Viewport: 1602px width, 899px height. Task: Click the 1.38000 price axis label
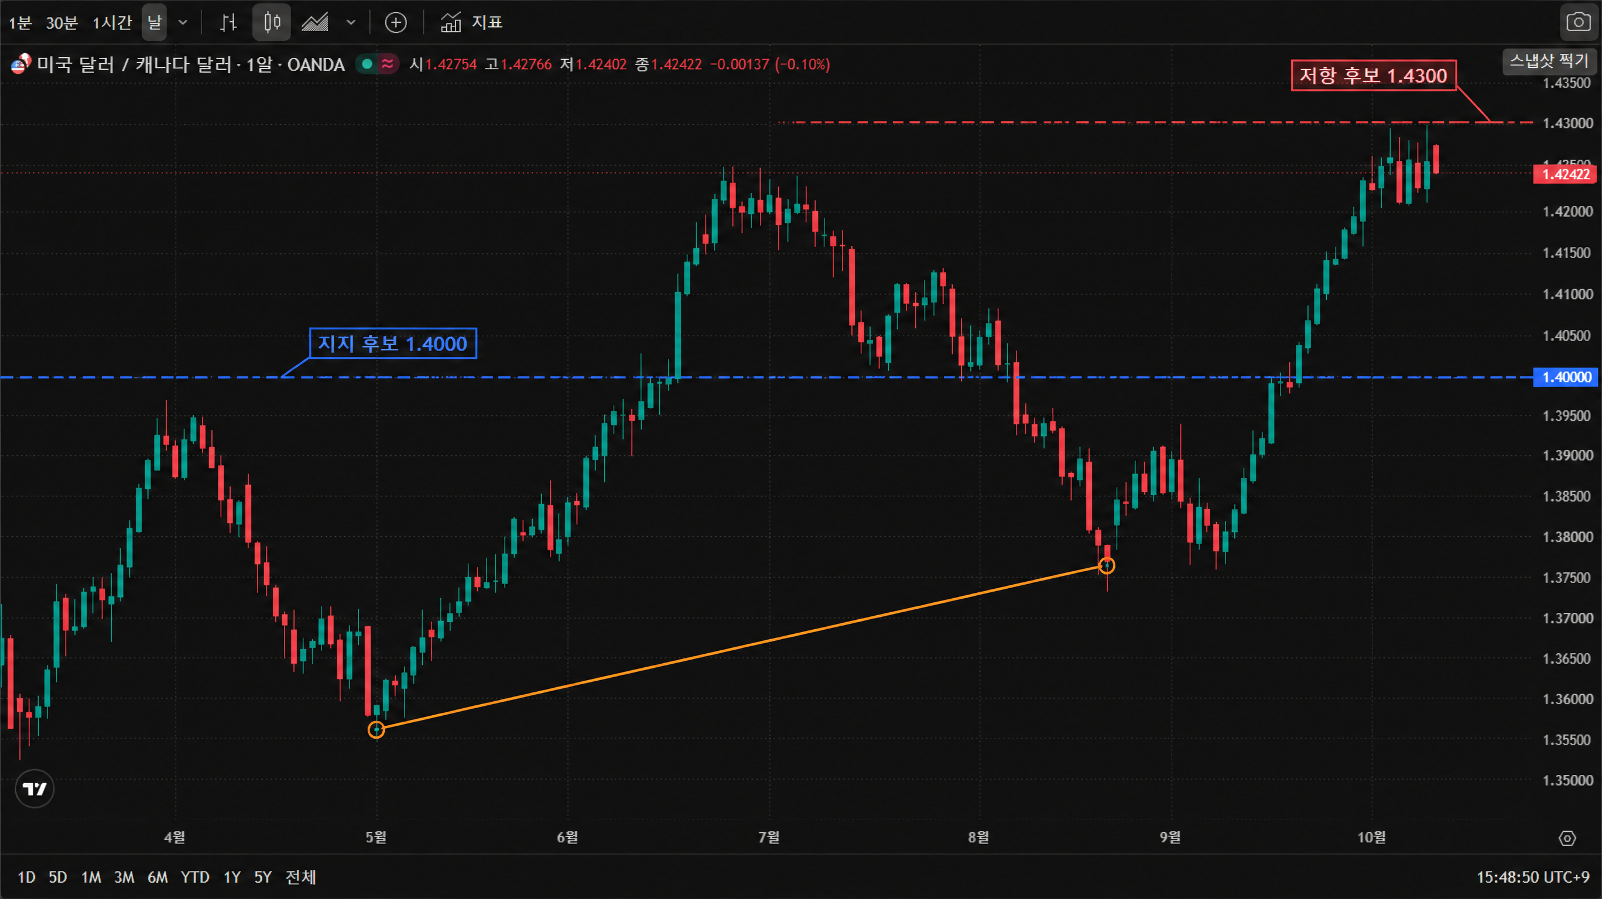[x=1567, y=537]
